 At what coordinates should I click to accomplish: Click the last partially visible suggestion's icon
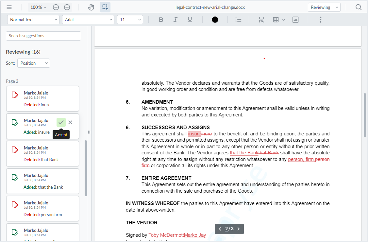click(15, 232)
